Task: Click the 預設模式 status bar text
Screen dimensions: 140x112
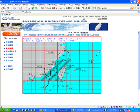Action: pos(118,107)
